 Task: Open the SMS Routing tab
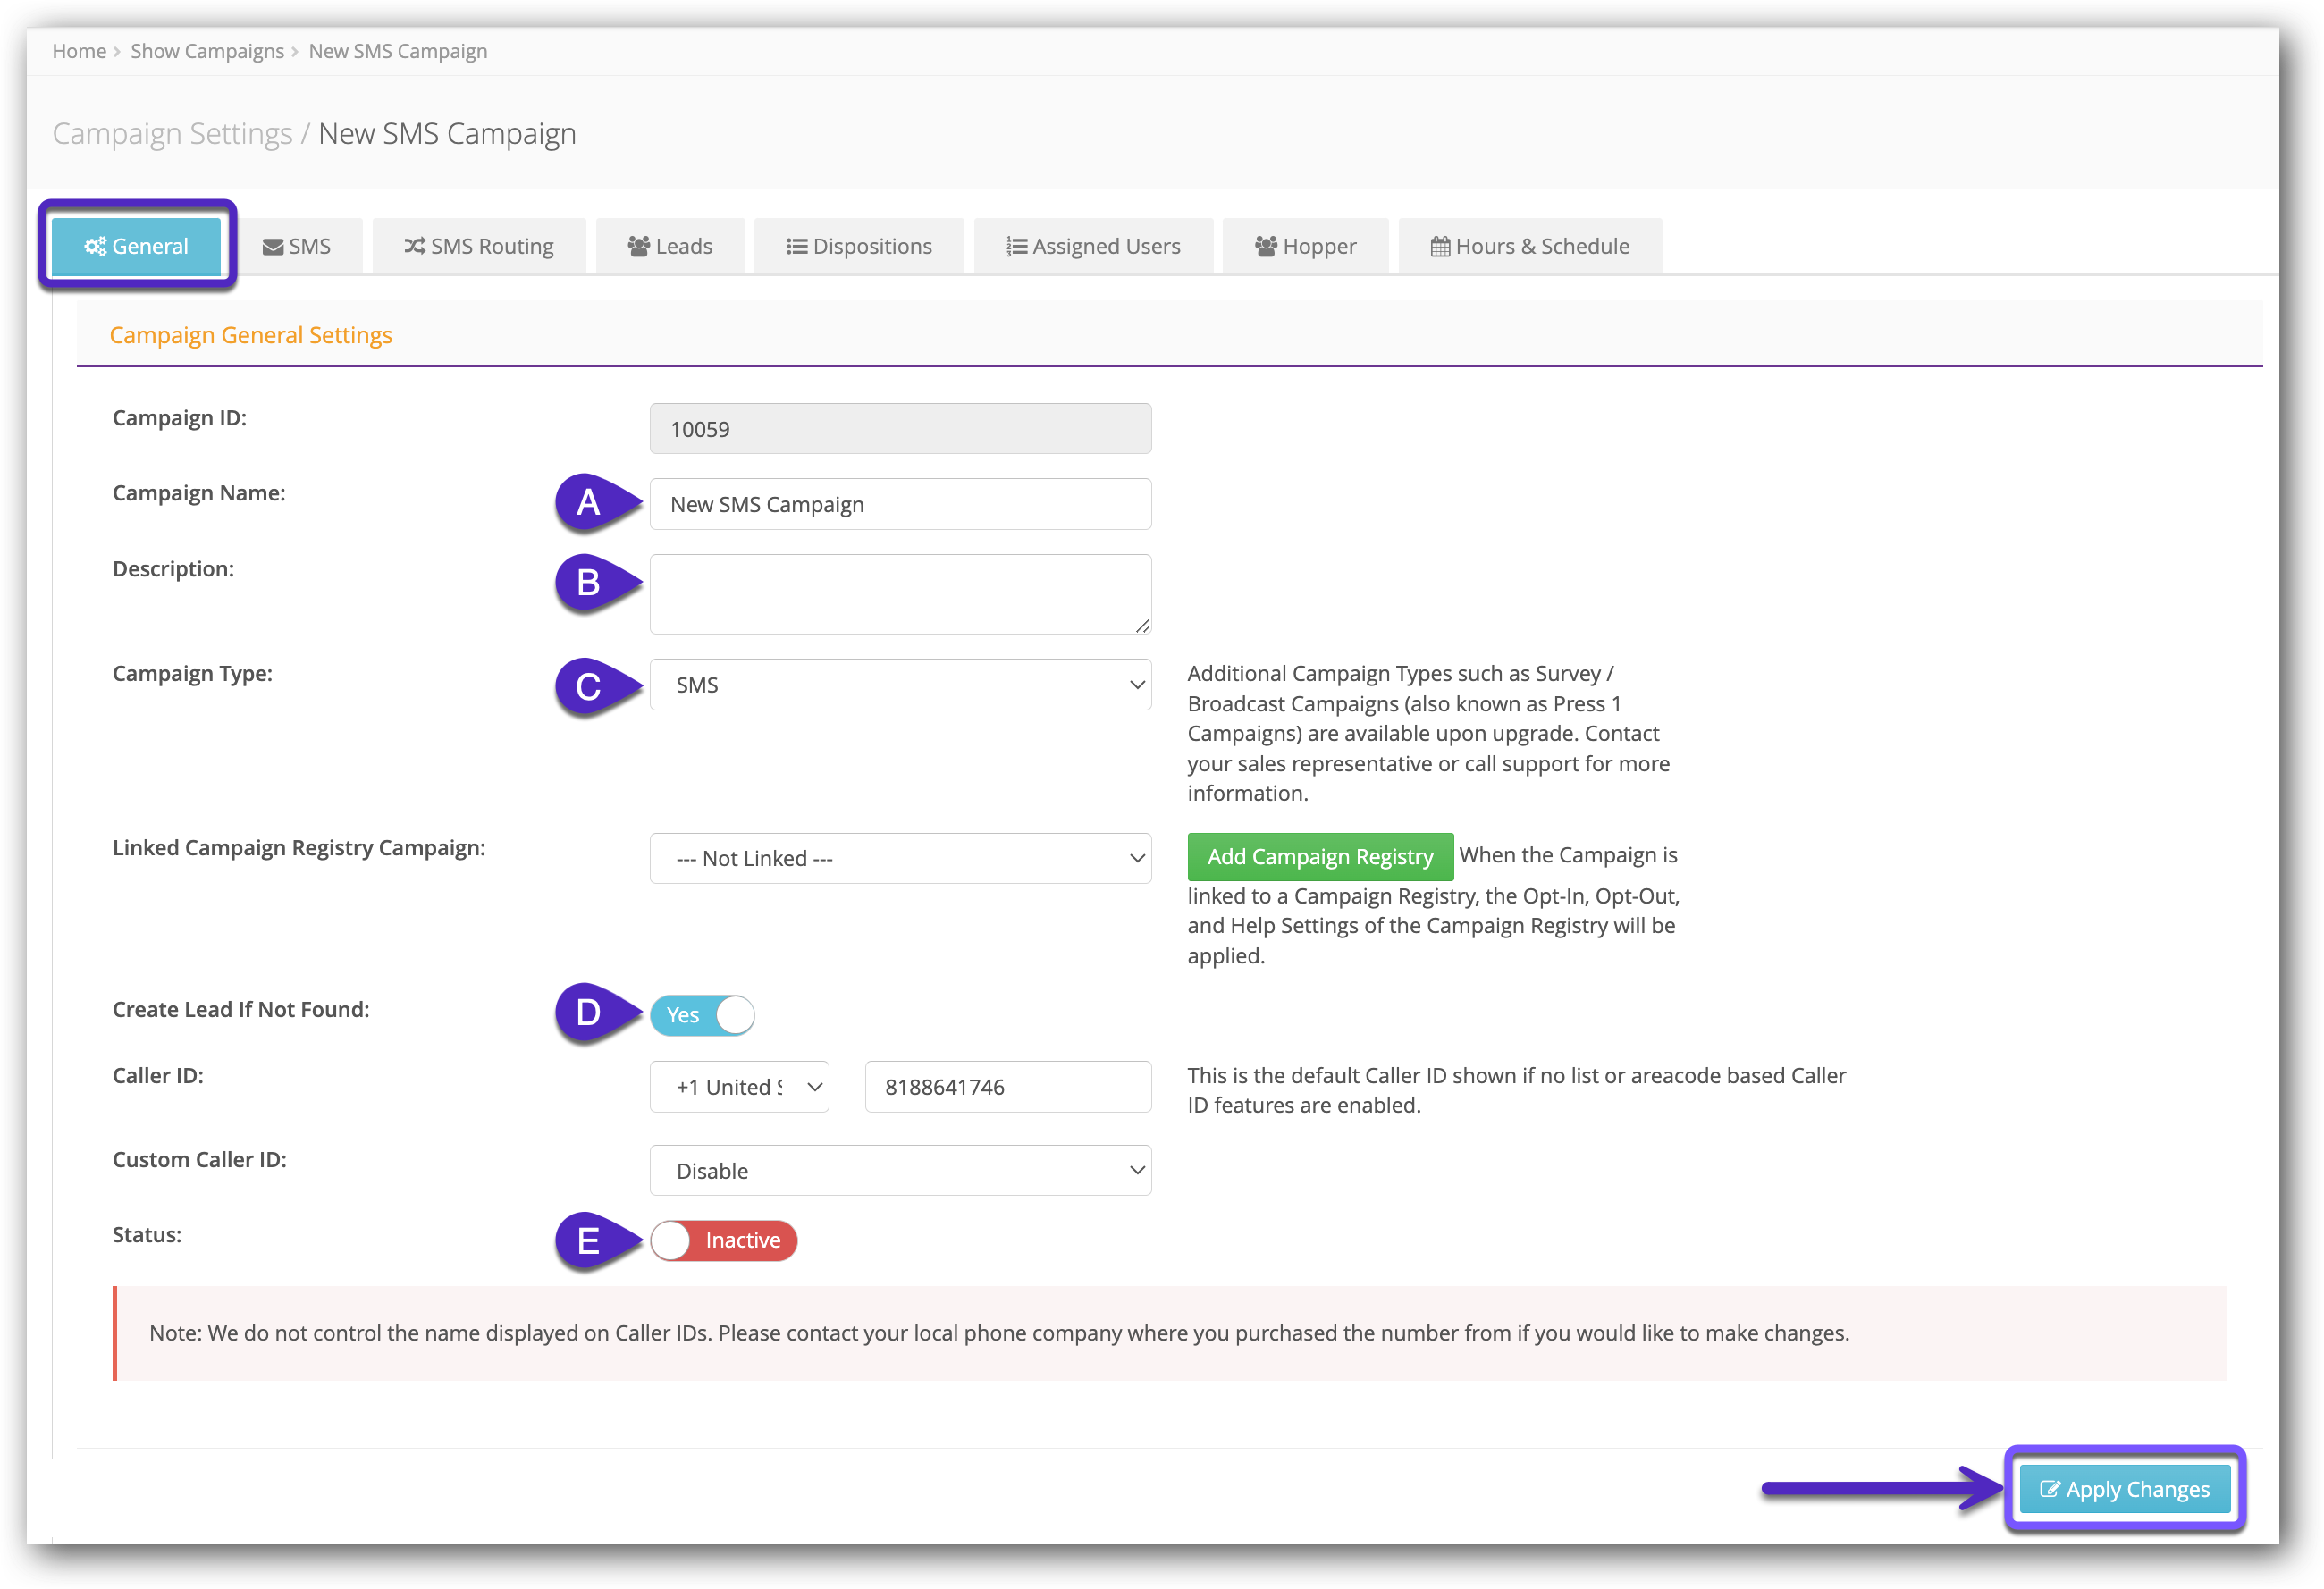(479, 246)
